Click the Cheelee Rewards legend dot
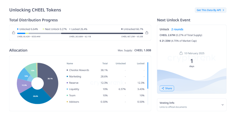The height and width of the screenshot is (115, 234). click(67, 70)
